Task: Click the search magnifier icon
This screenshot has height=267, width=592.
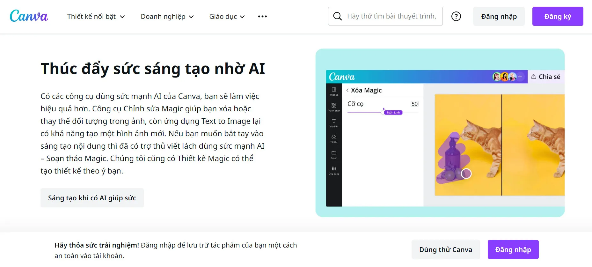Action: click(337, 16)
